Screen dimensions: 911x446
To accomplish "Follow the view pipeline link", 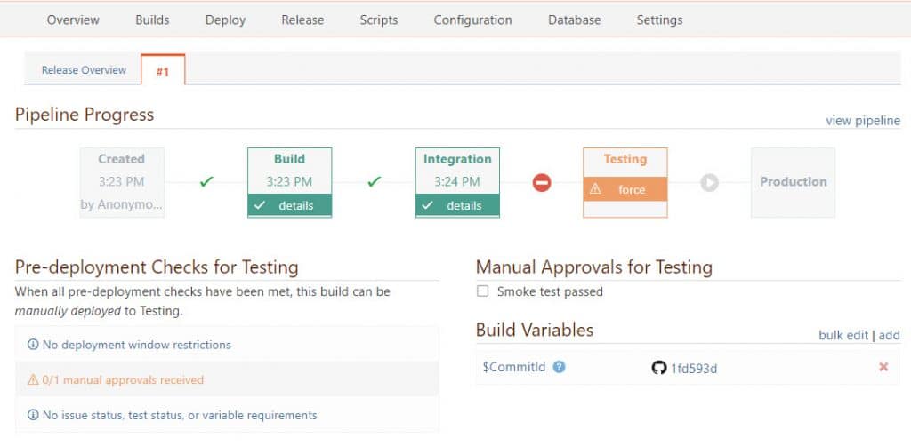I will click(863, 121).
